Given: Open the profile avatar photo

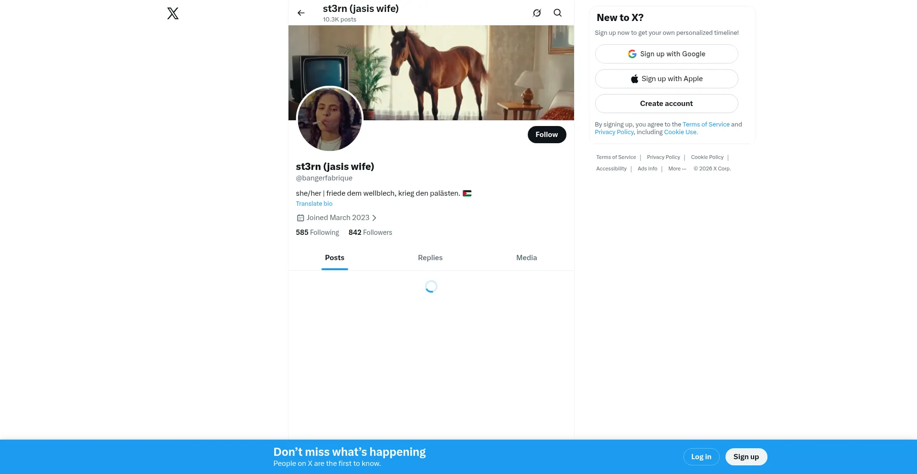Looking at the screenshot, I should click(330, 119).
